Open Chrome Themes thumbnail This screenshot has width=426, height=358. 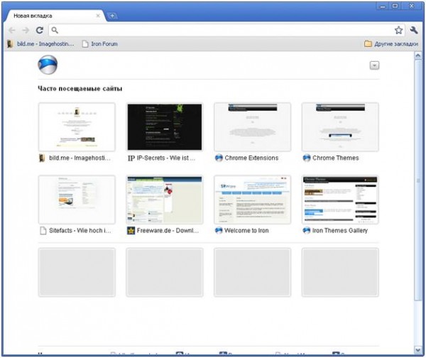click(x=340, y=127)
